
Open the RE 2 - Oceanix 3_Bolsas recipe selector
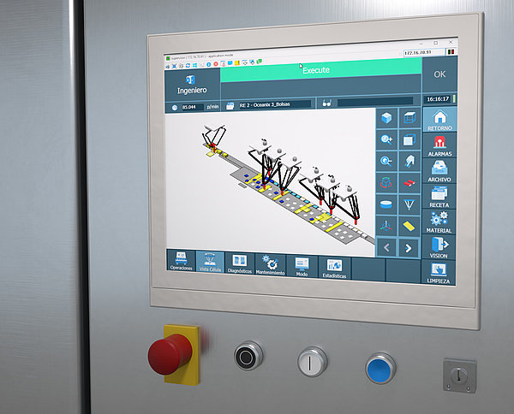click(x=270, y=105)
